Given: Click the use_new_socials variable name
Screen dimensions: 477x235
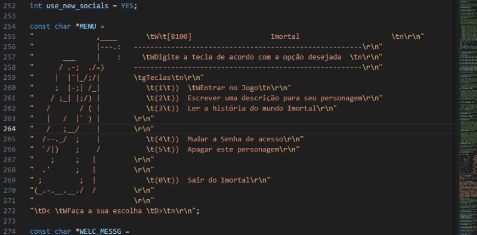Looking at the screenshot, I should pos(78,6).
